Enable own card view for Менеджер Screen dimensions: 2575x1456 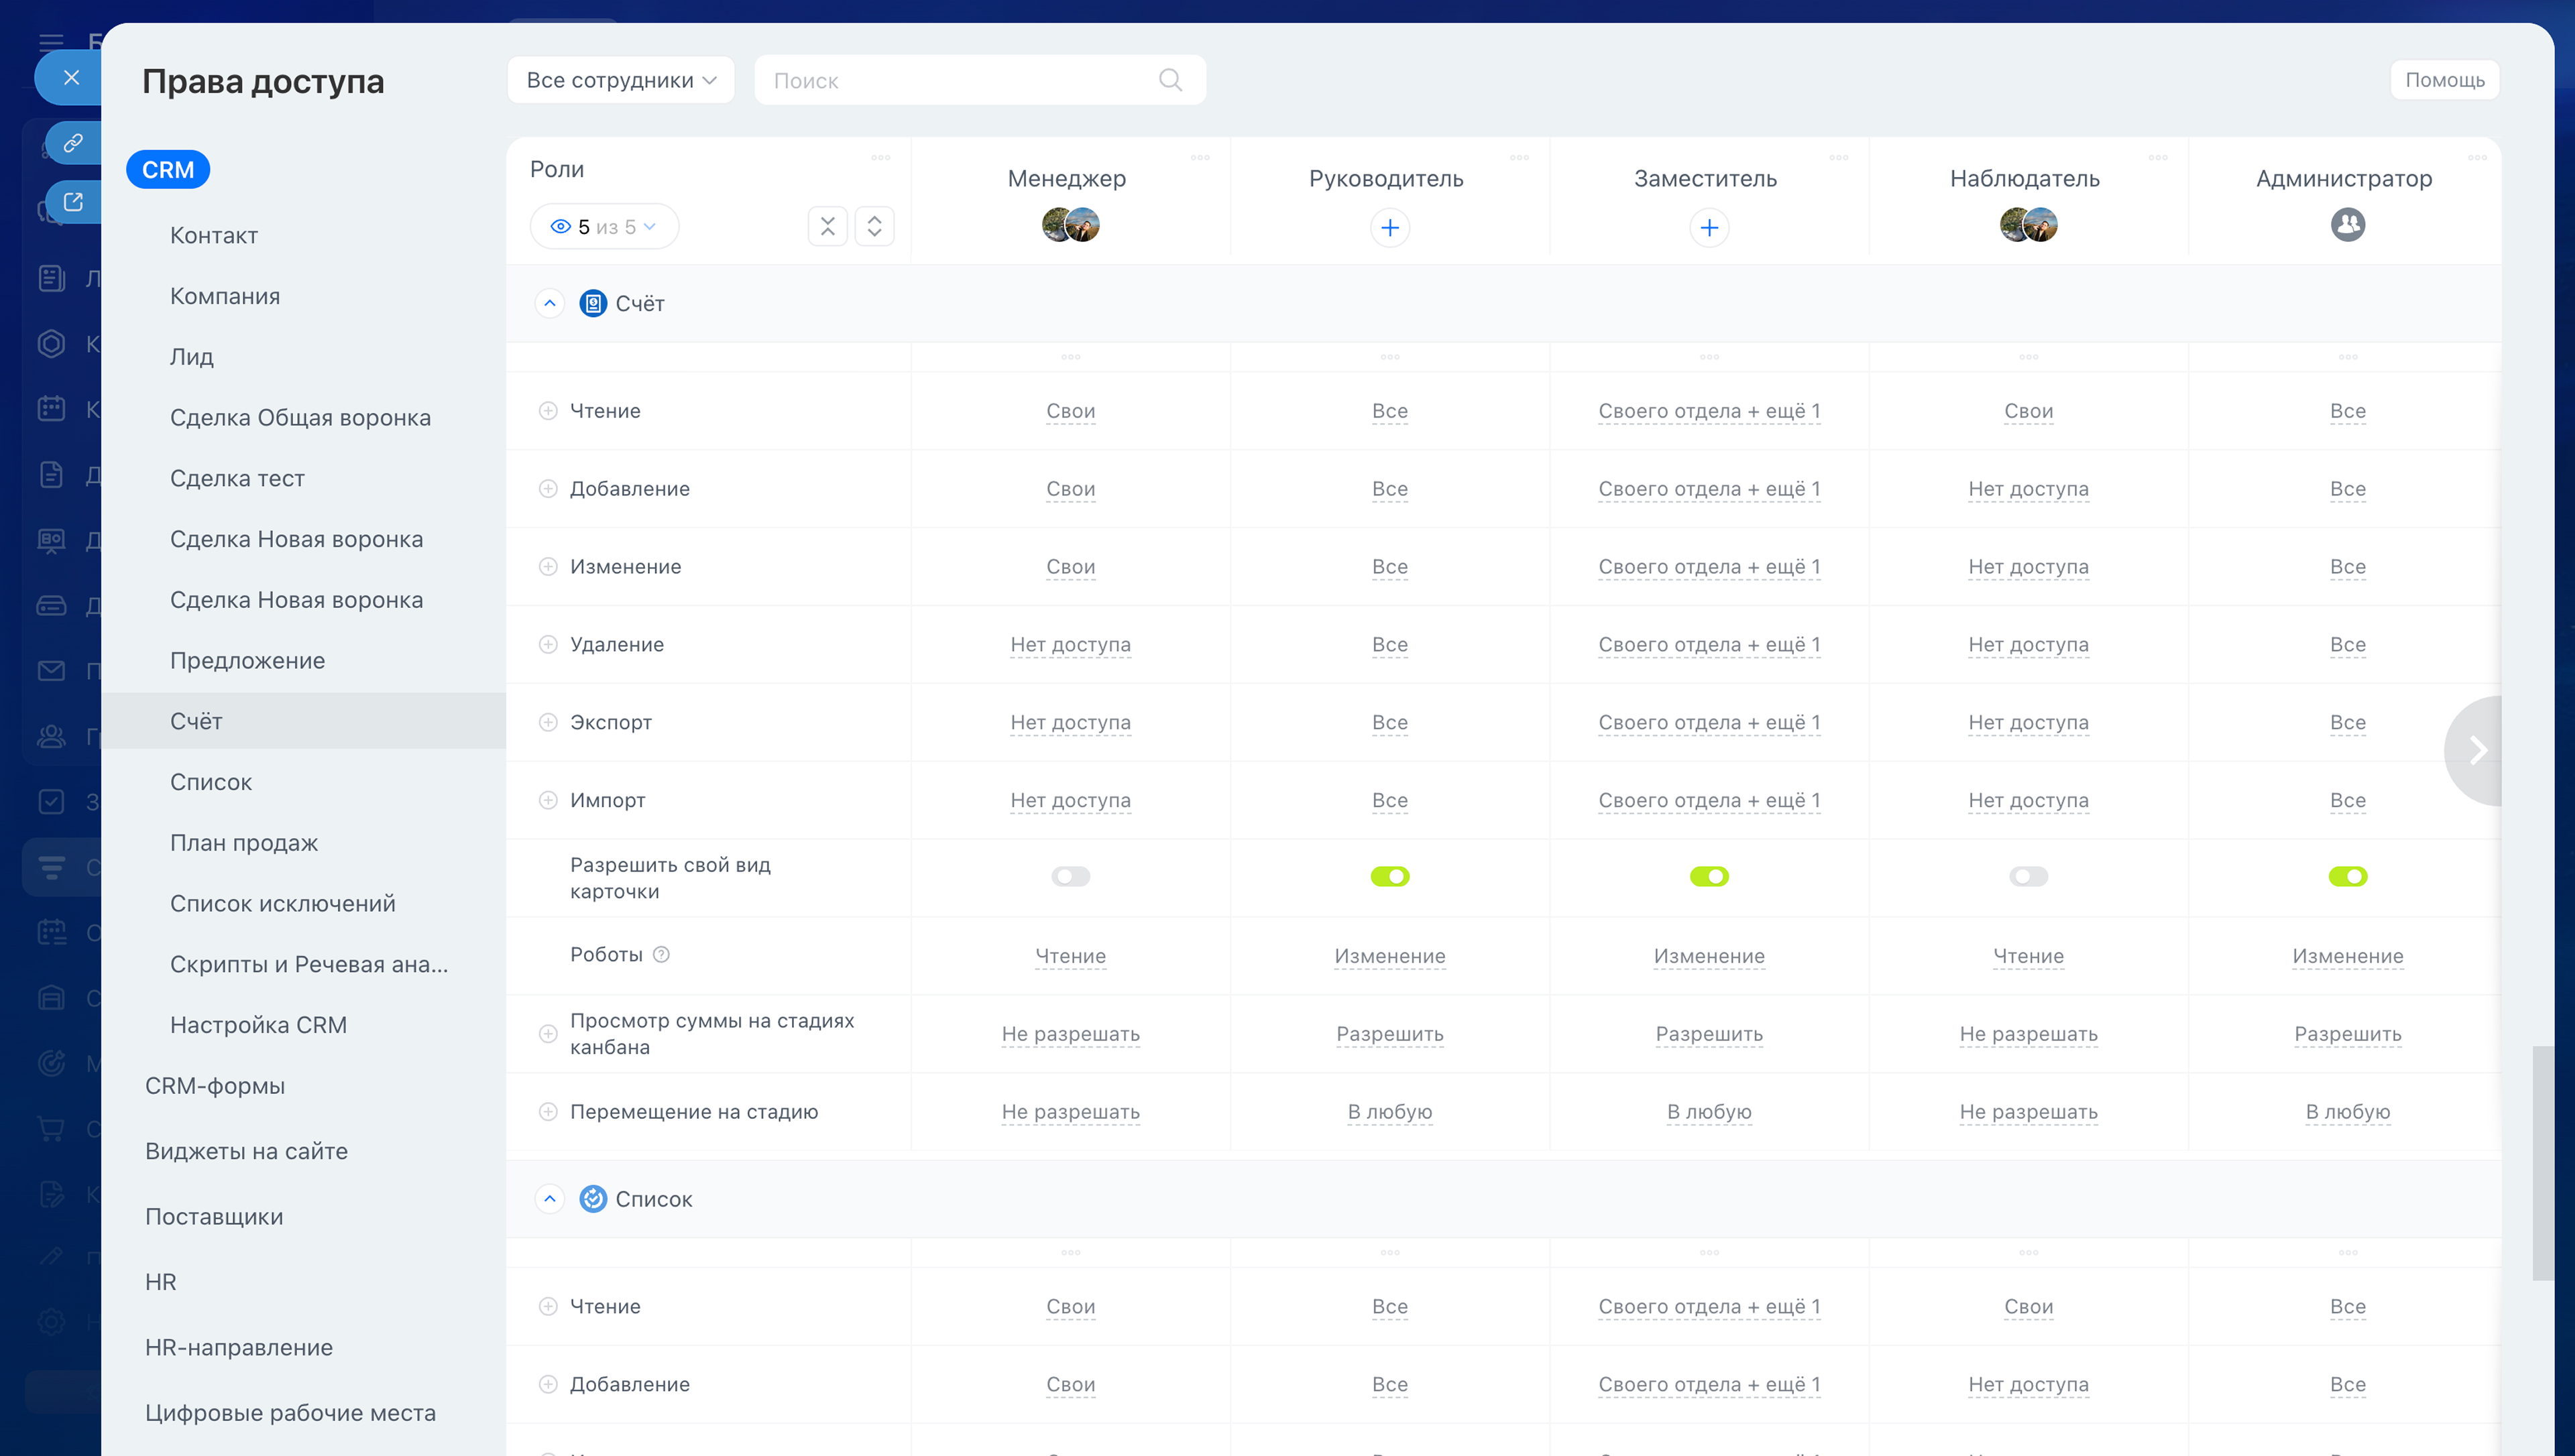[x=1070, y=876]
